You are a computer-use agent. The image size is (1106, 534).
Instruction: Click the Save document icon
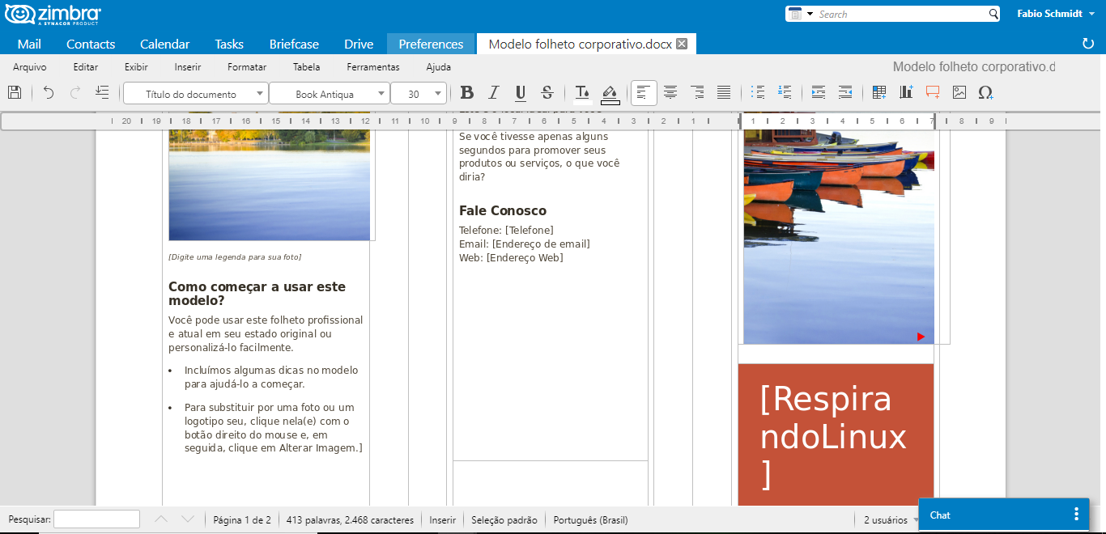(x=14, y=93)
